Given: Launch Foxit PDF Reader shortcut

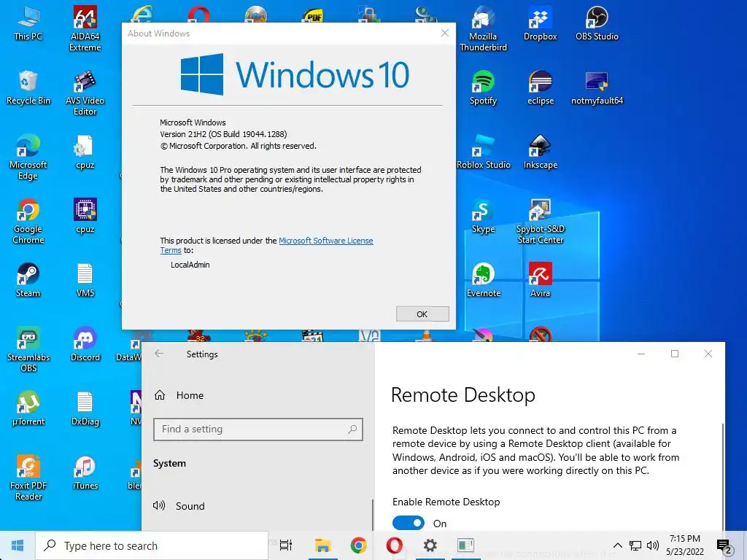Looking at the screenshot, I should 28,478.
